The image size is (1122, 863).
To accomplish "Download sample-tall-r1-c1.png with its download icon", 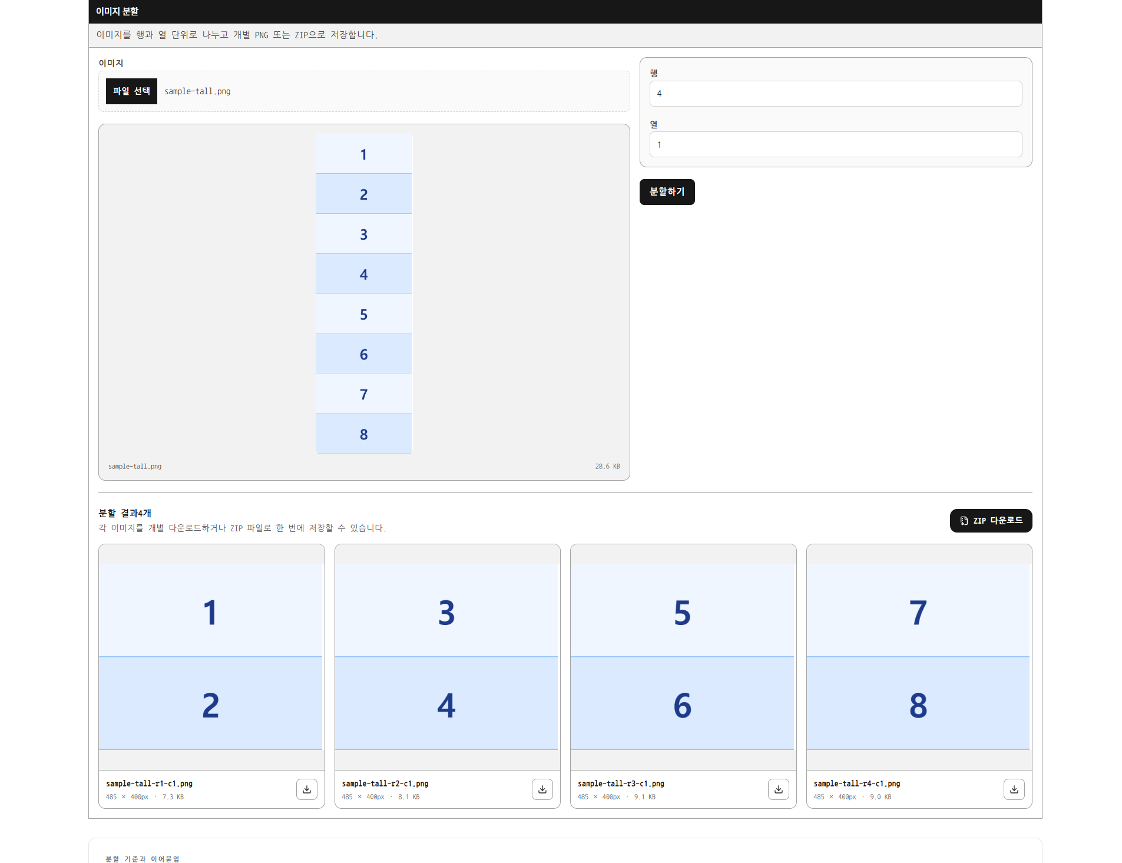I will 306,789.
